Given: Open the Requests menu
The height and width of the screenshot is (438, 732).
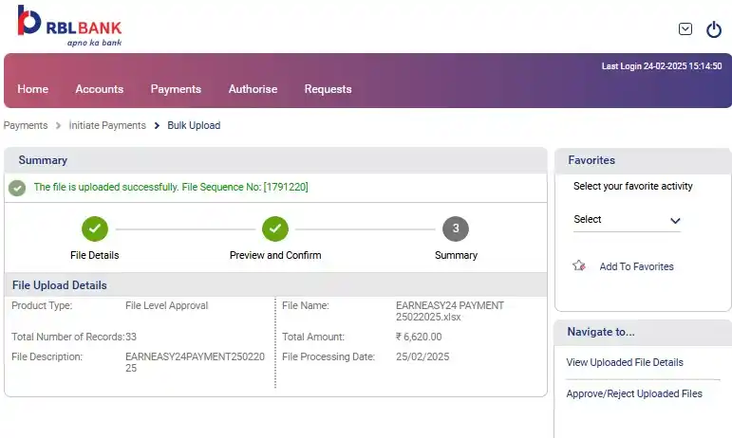Looking at the screenshot, I should (x=328, y=89).
